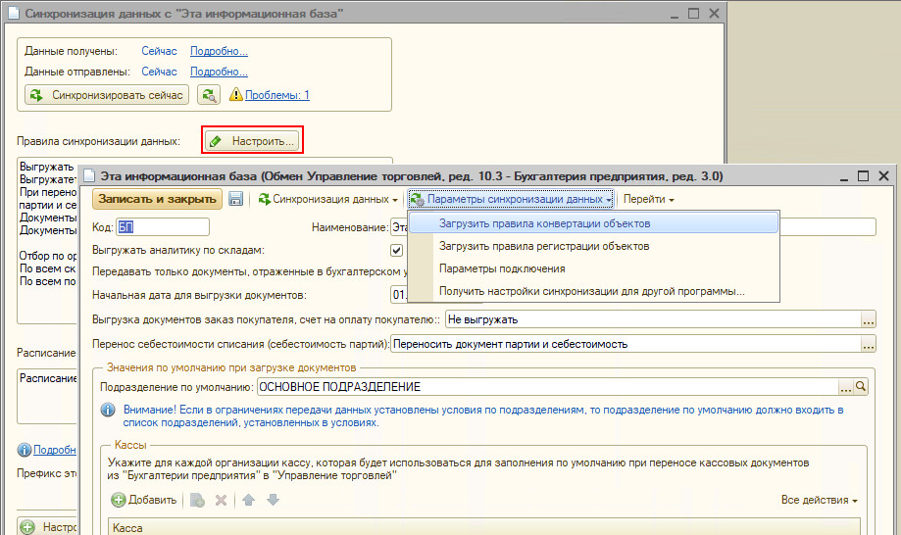Viewport: 901px width, 535px height.
Task: Open the Проблемы: 1 link
Action: (276, 95)
